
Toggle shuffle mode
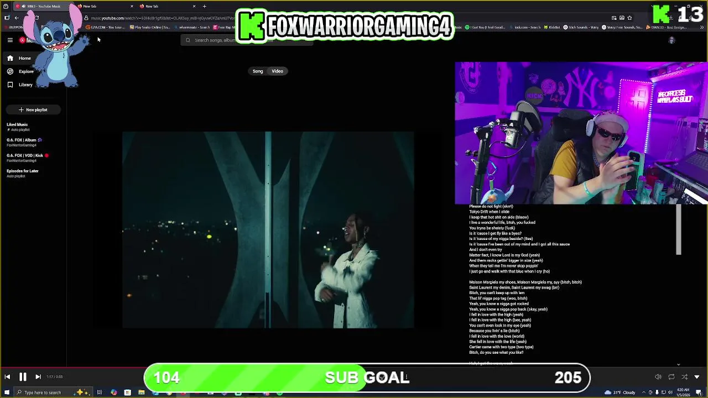pyautogui.click(x=684, y=377)
